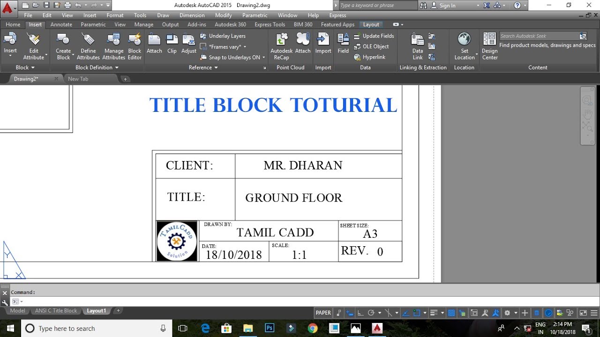600x337 pixels.
Task: Toggle Lineweight display in status bar
Action: pos(434,313)
